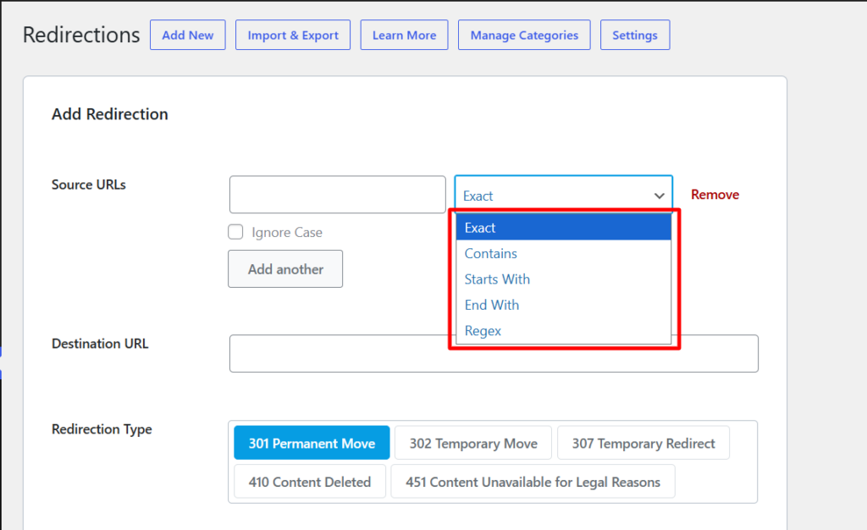Choose 410 Content Deleted type
Screen dimensions: 867x530
pyautogui.click(x=310, y=482)
